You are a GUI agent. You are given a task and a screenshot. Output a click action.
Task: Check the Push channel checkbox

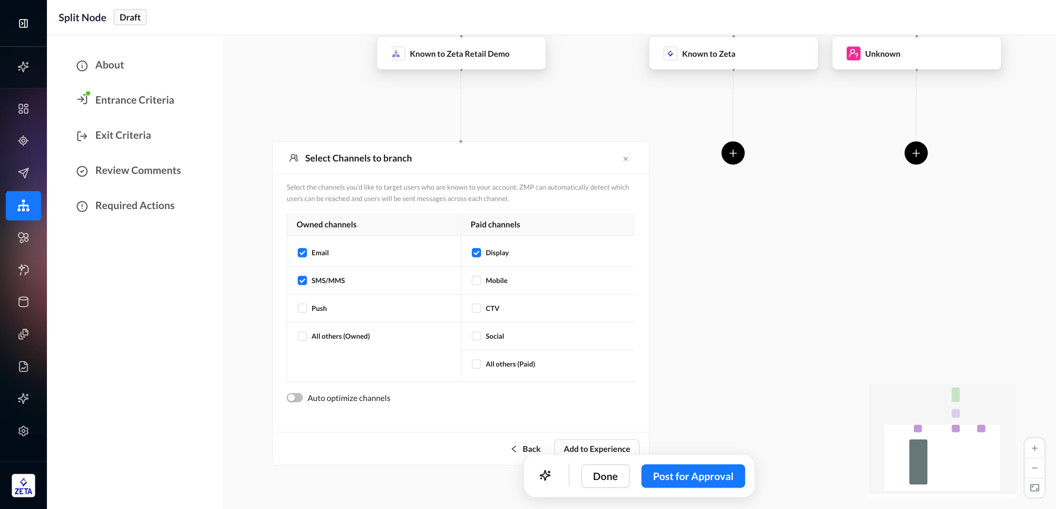click(302, 308)
